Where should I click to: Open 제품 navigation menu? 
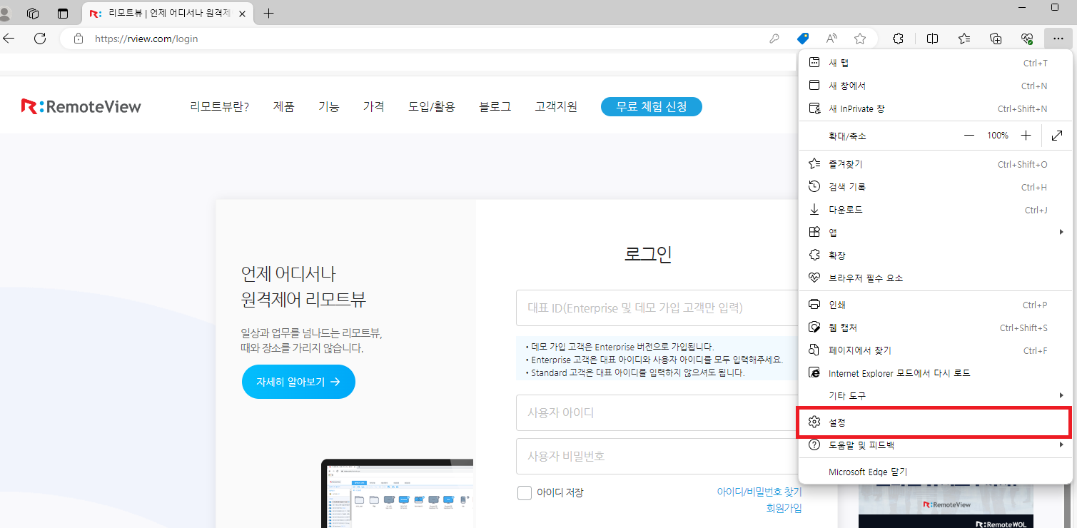pyautogui.click(x=283, y=107)
